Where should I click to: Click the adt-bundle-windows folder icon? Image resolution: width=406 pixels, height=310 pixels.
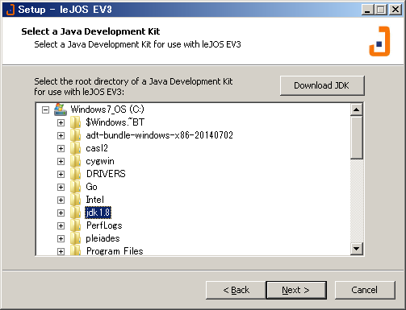click(x=75, y=135)
